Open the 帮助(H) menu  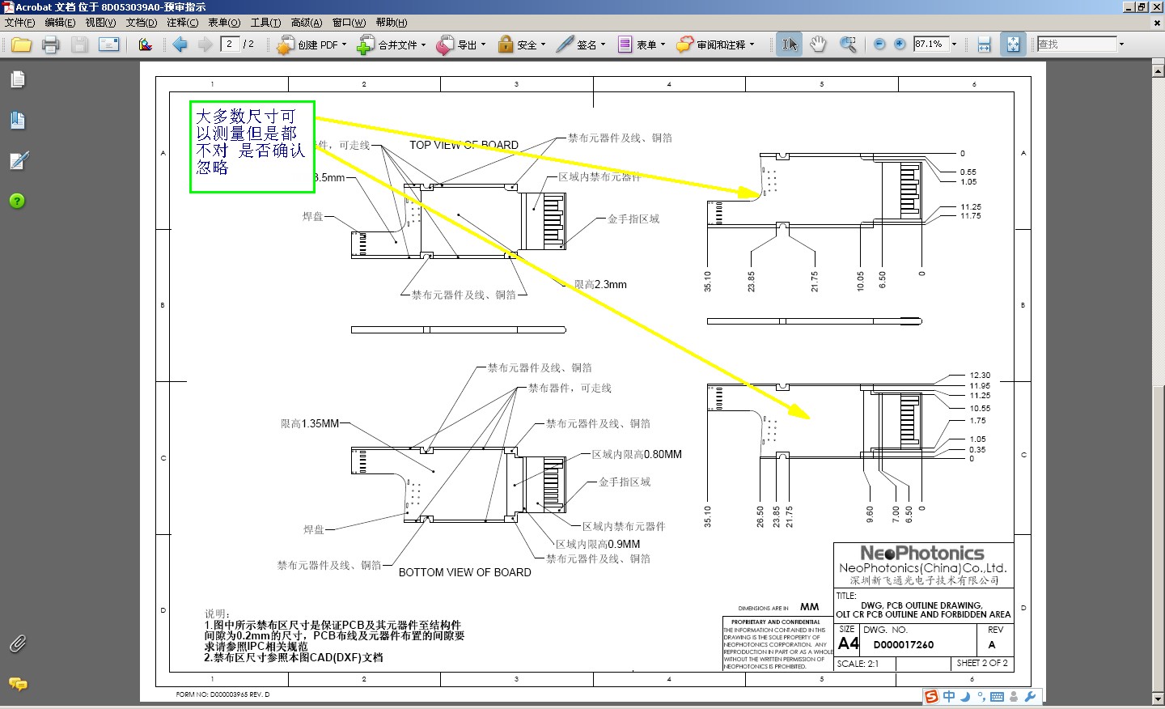392,23
